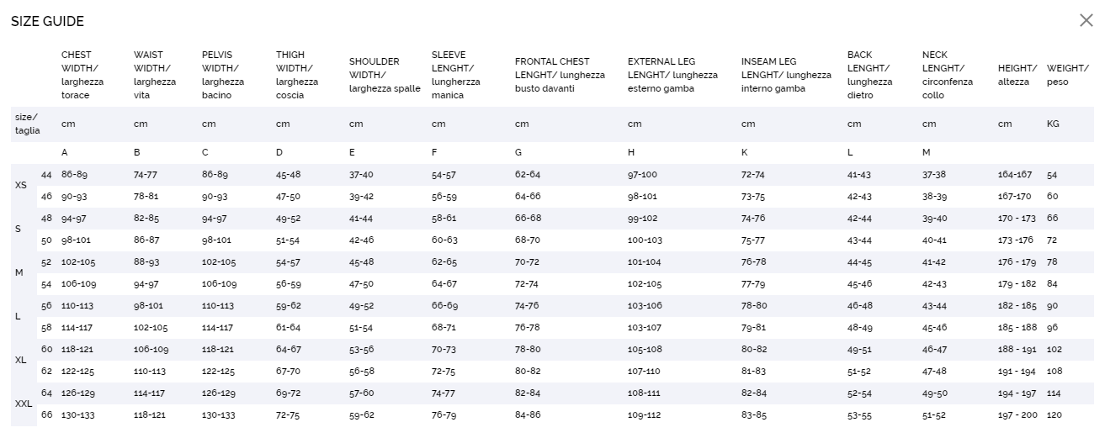Click the SIZE GUIDE title
1105x438 pixels.
click(x=47, y=22)
